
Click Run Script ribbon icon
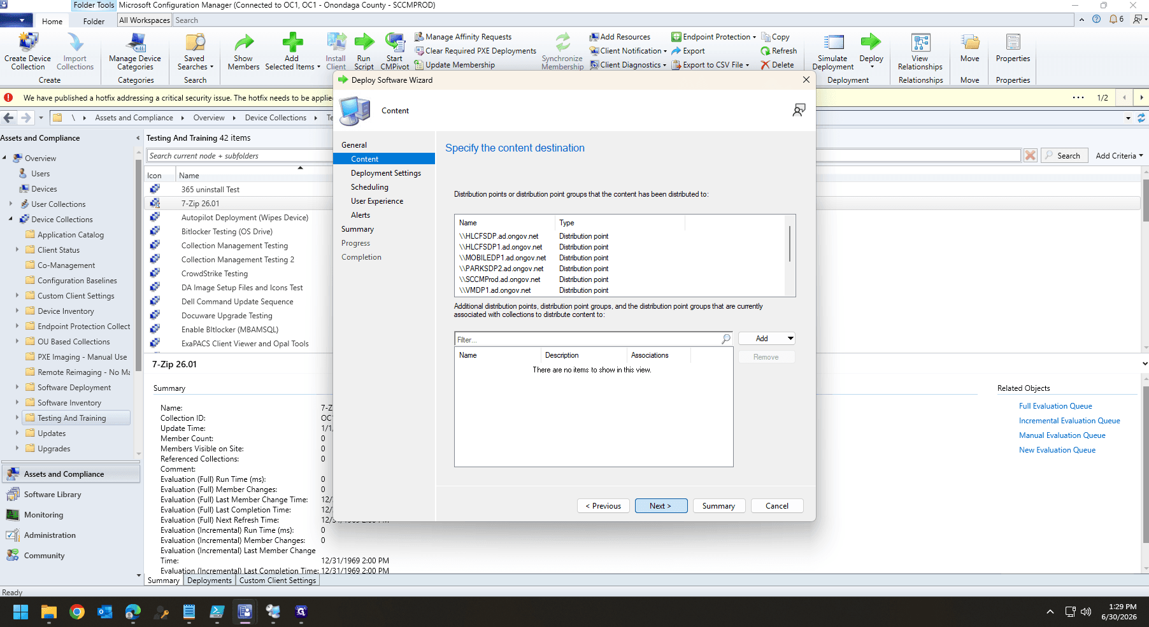coord(364,51)
